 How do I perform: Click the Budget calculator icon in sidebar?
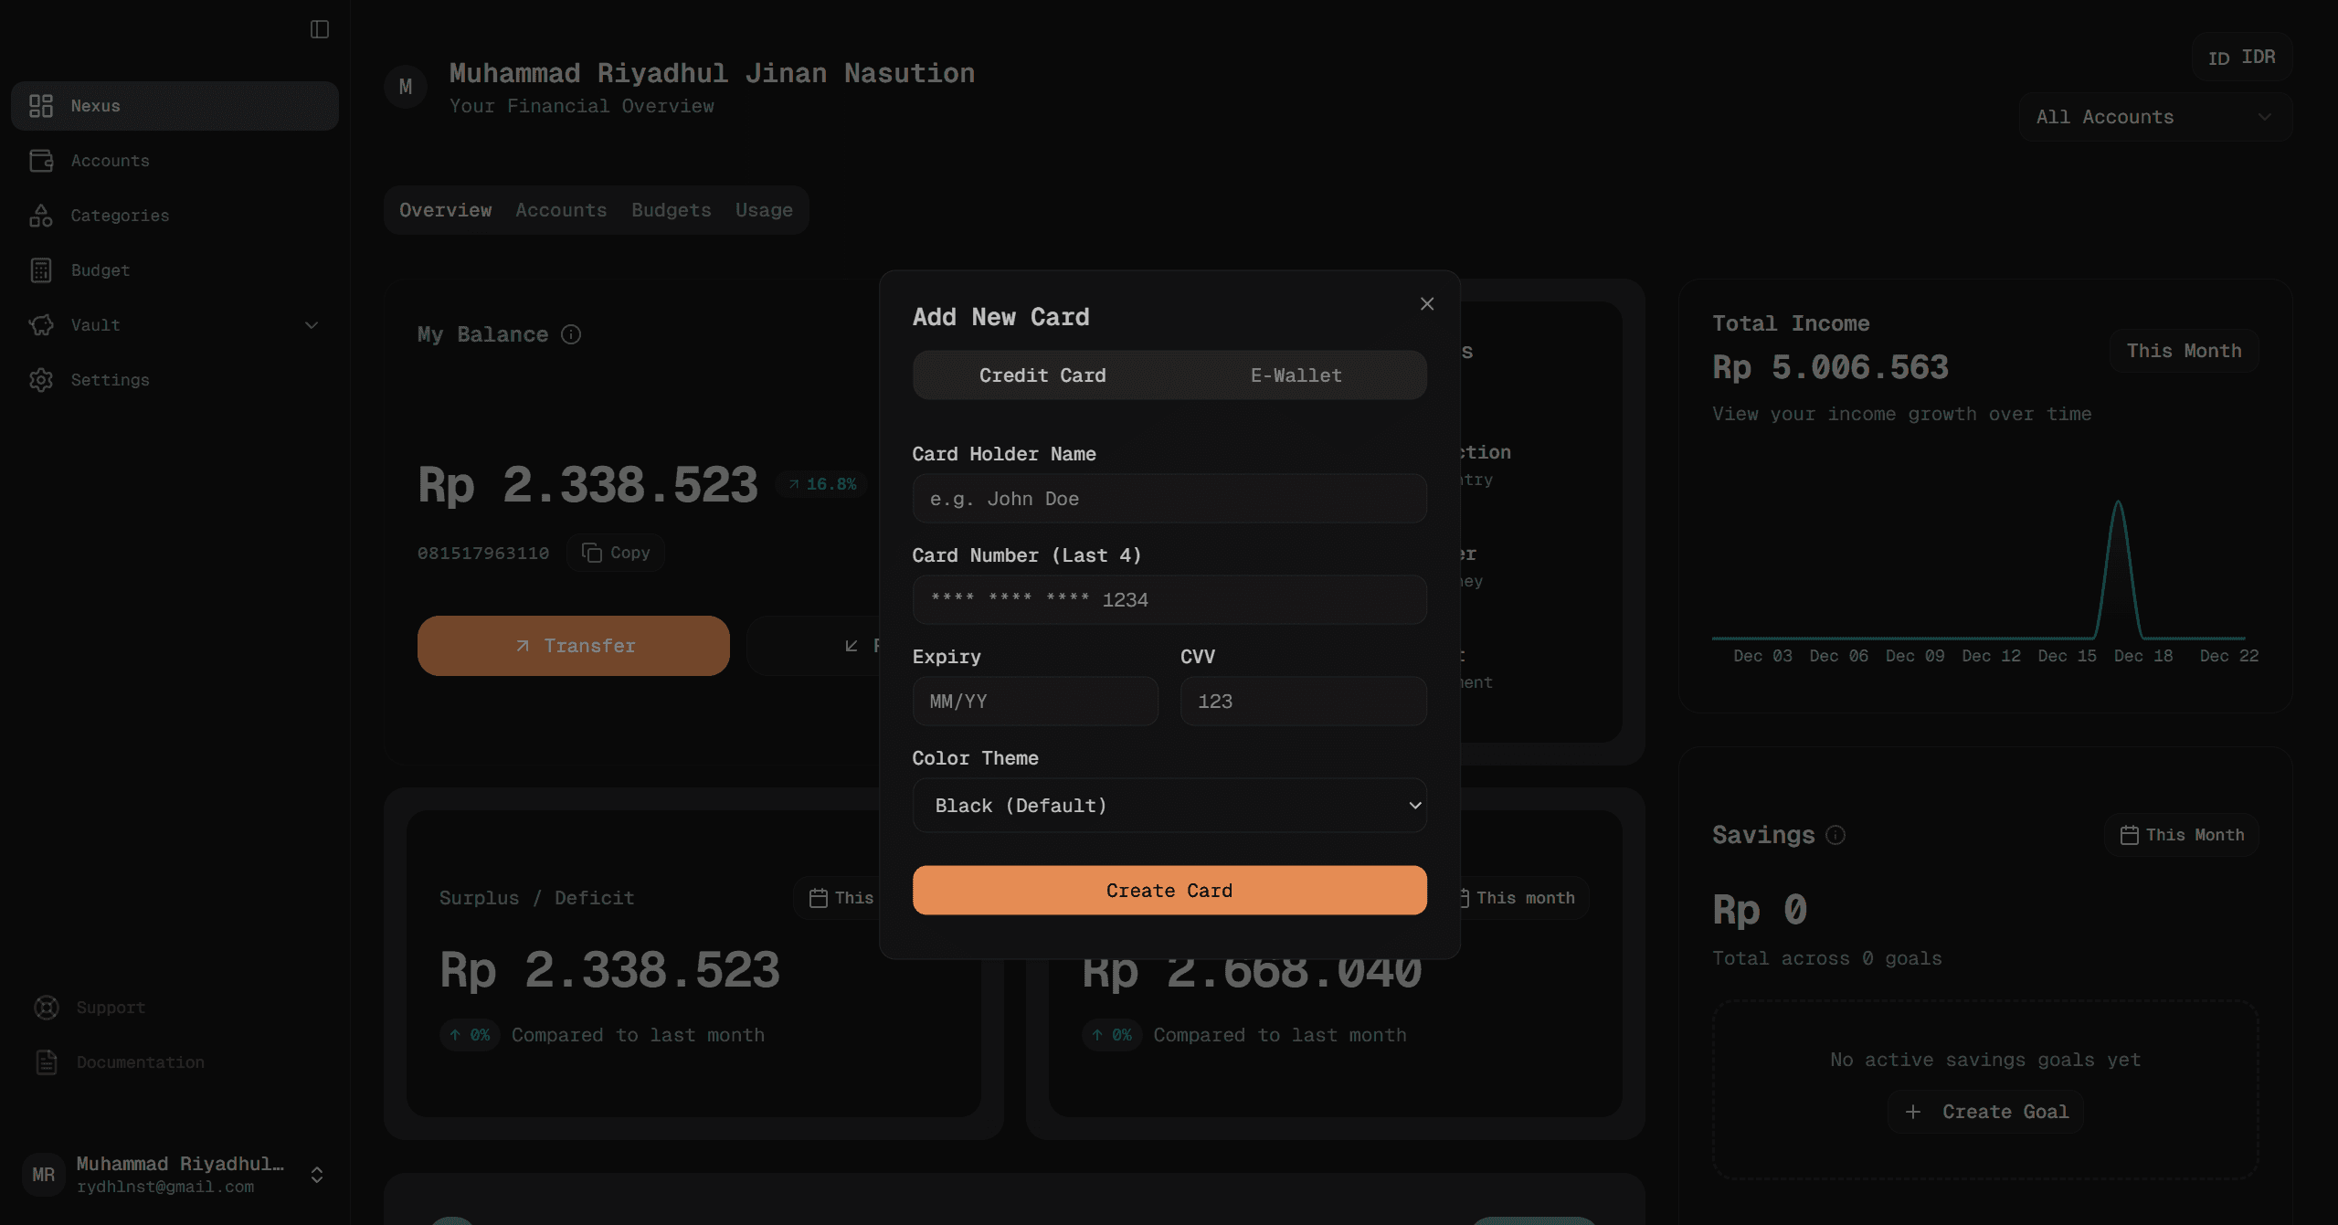click(41, 270)
